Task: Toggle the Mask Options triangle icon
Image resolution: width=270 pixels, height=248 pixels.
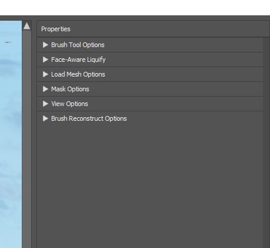Action: [x=45, y=89]
